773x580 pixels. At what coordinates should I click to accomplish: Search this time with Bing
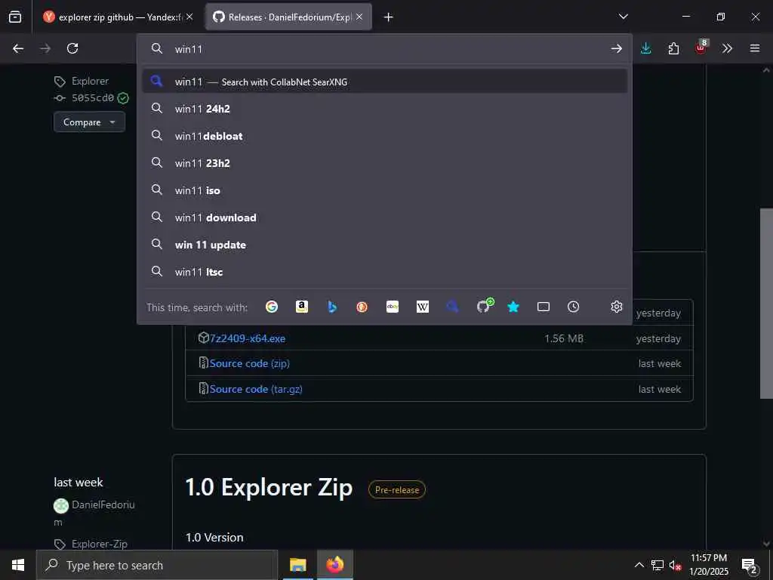click(x=332, y=307)
